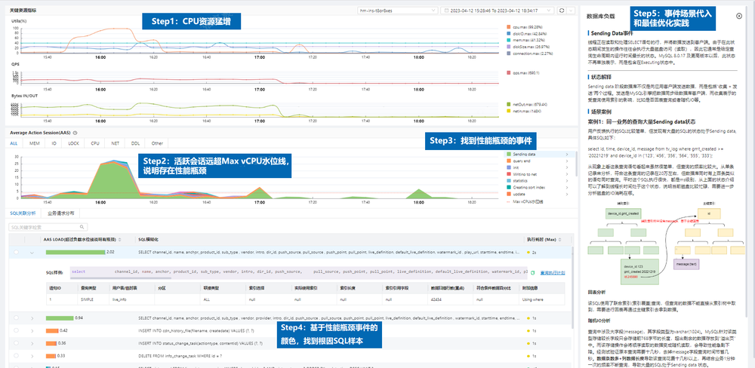755x368 pixels.
Task: Expand the 0.94 load SQL row
Action: [x=32, y=318]
